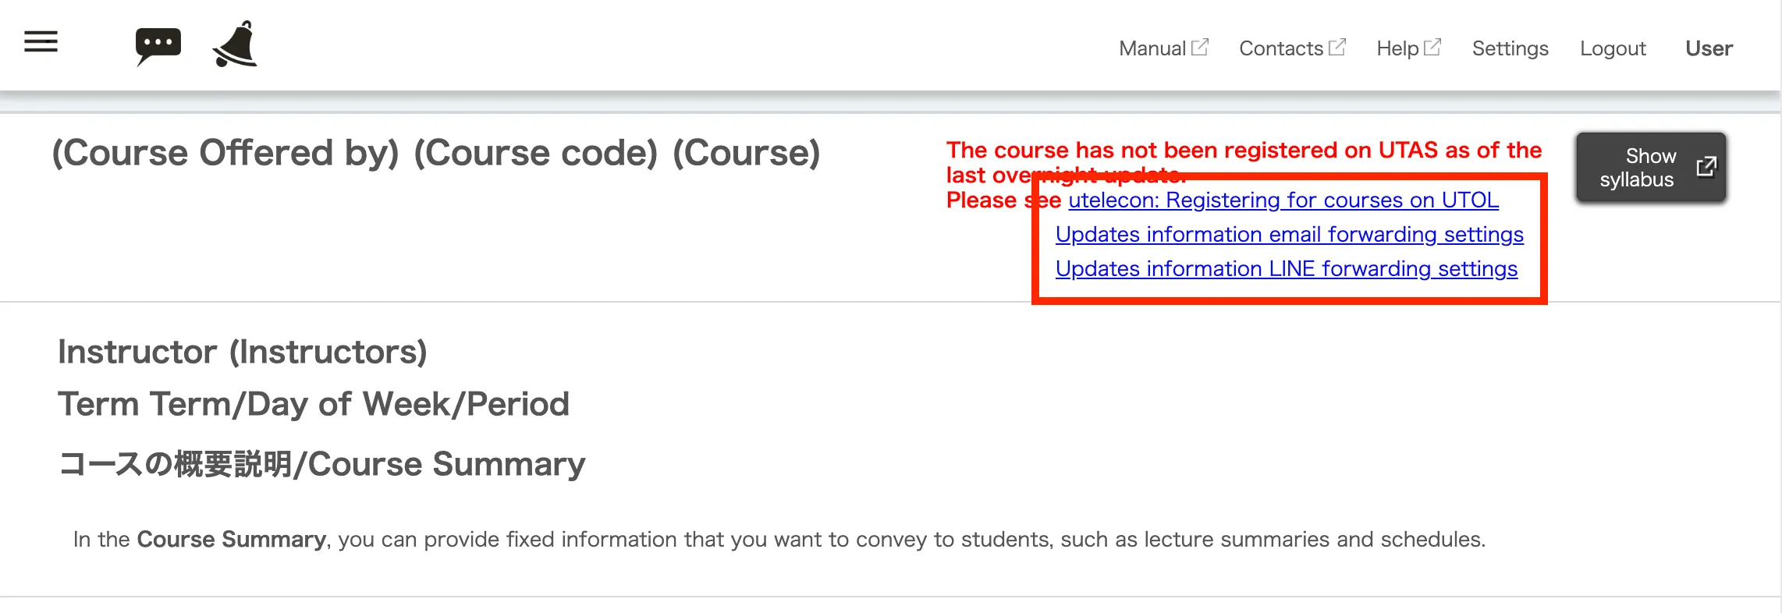
Task: Click the Course Summary section heading
Action: 321,464
